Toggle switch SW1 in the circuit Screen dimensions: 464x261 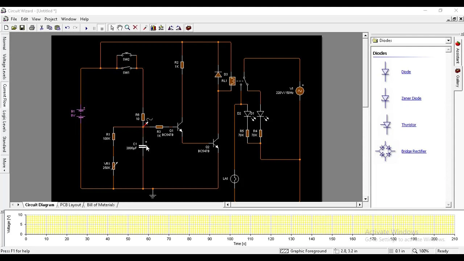[x=126, y=68]
